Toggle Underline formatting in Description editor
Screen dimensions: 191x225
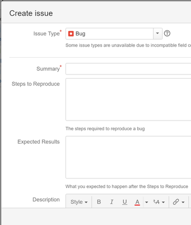point(124,202)
